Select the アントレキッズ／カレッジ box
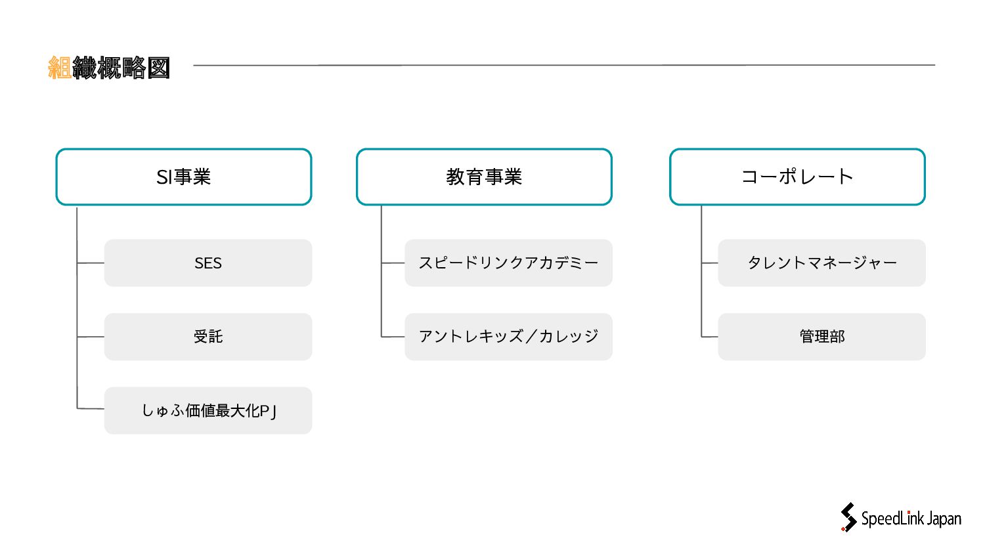 [x=508, y=337]
